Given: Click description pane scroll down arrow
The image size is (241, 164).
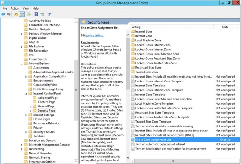Looking at the screenshot, I should click(x=128, y=157).
